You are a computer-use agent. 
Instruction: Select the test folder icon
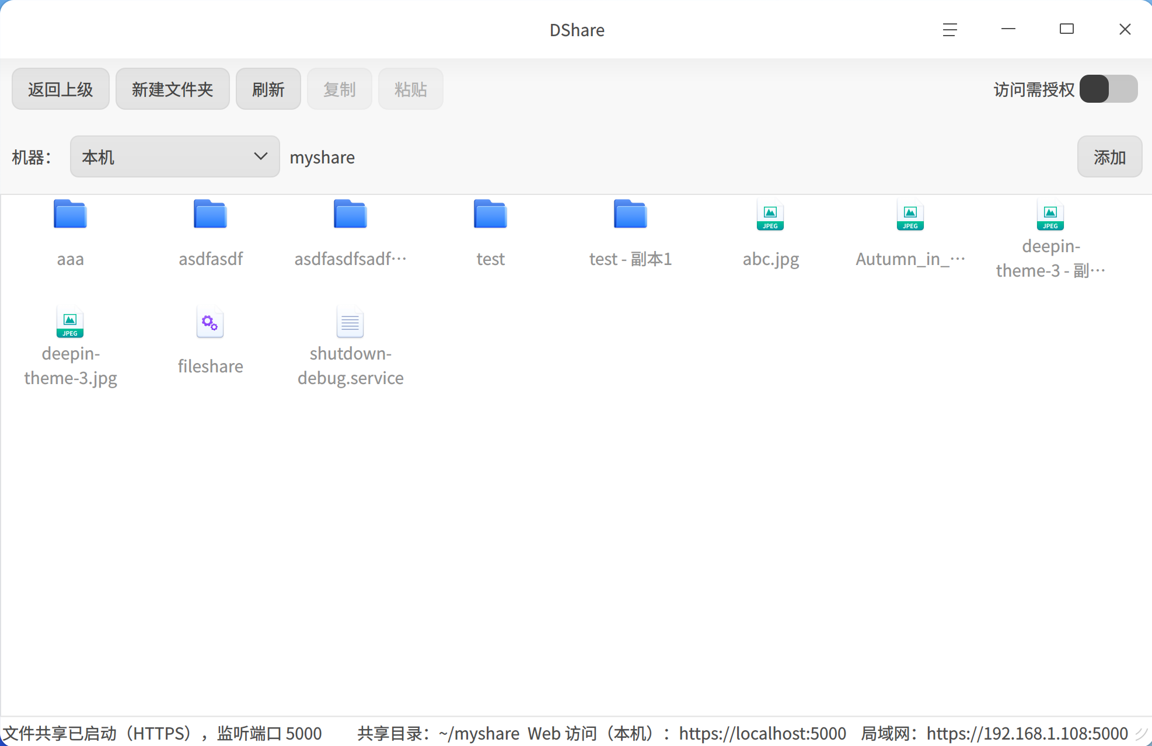(490, 214)
